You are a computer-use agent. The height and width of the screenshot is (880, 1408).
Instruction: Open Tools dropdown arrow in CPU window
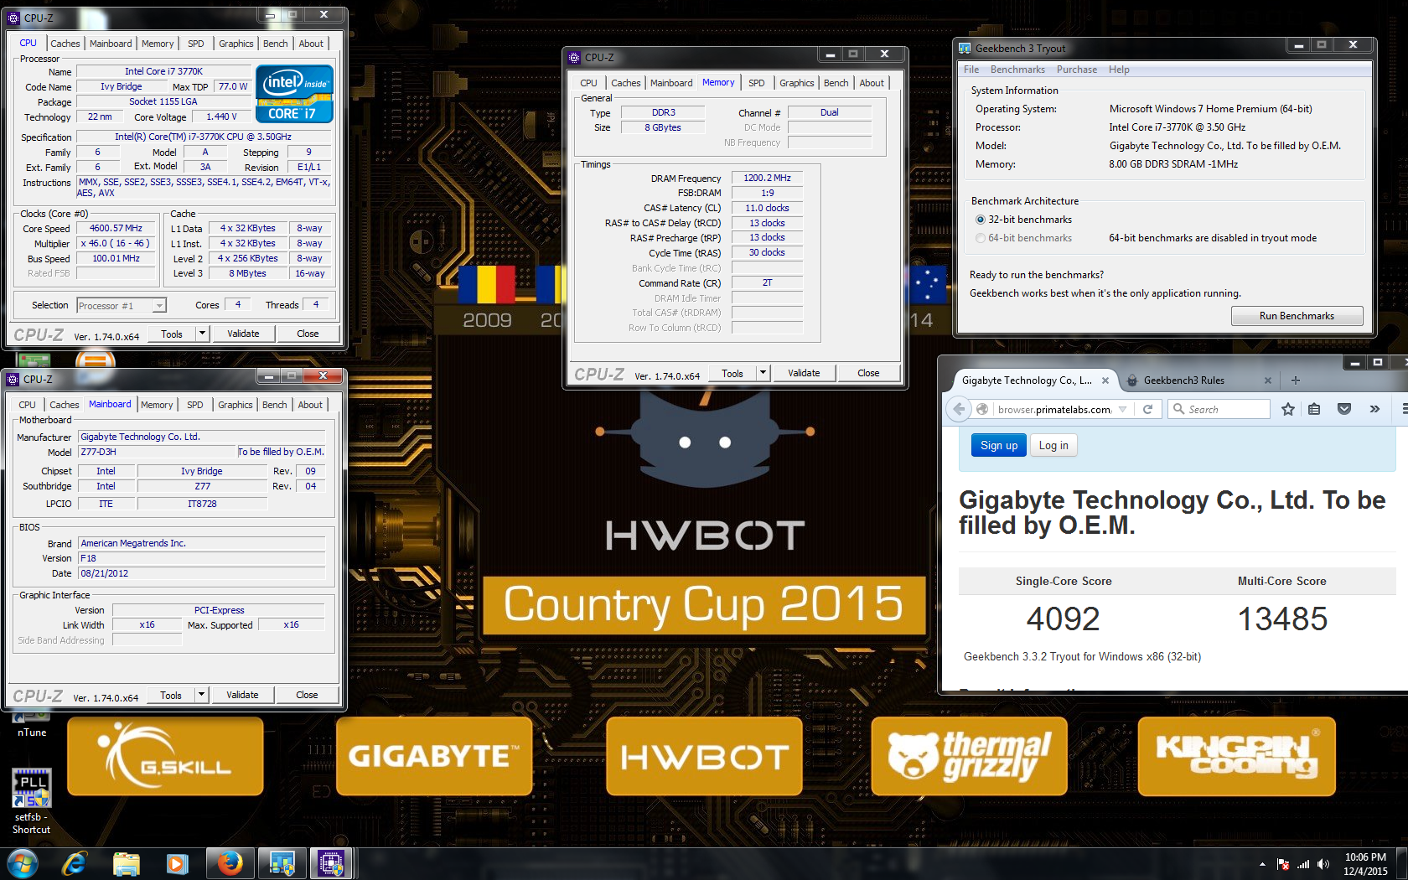(201, 334)
